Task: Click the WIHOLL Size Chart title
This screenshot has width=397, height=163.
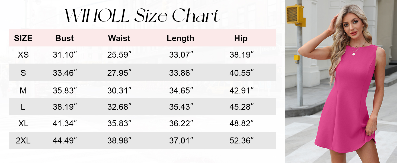Action: click(142, 16)
